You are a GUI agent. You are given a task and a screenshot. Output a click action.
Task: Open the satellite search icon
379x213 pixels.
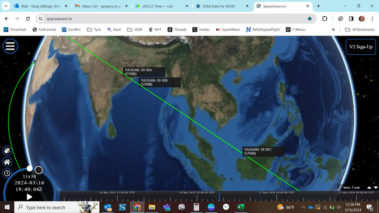7,151
